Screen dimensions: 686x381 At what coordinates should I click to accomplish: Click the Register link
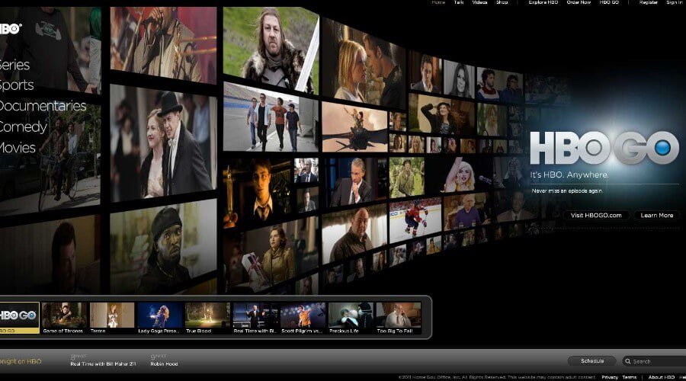tap(648, 3)
